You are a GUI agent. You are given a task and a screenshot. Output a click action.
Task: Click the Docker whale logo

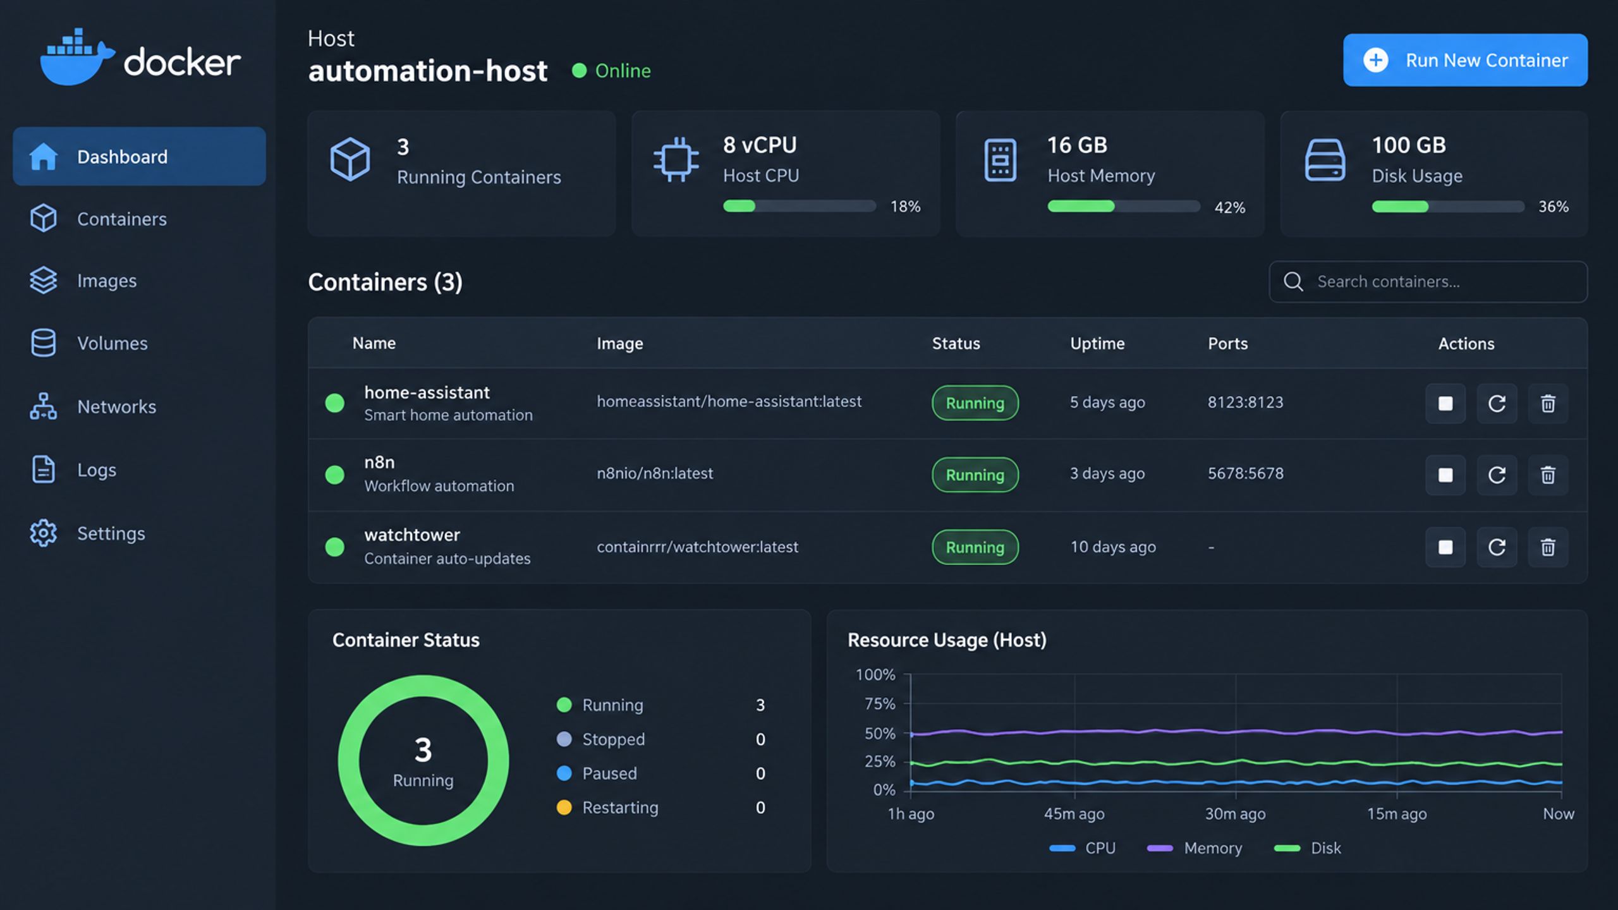[x=77, y=57]
